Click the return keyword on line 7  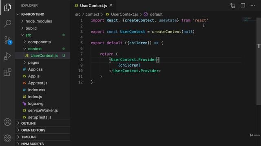click(x=106, y=54)
